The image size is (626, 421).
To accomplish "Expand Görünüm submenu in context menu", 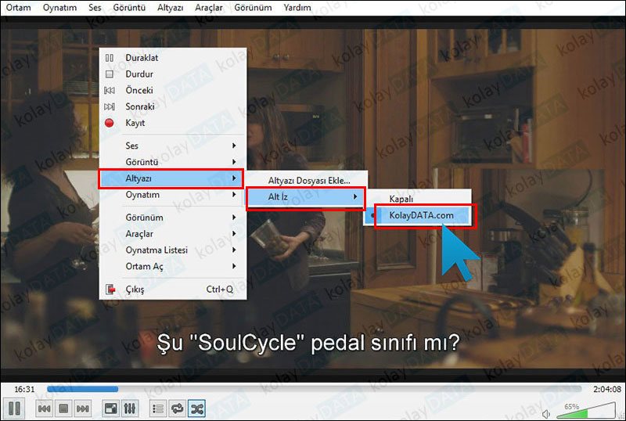I will tap(172, 218).
